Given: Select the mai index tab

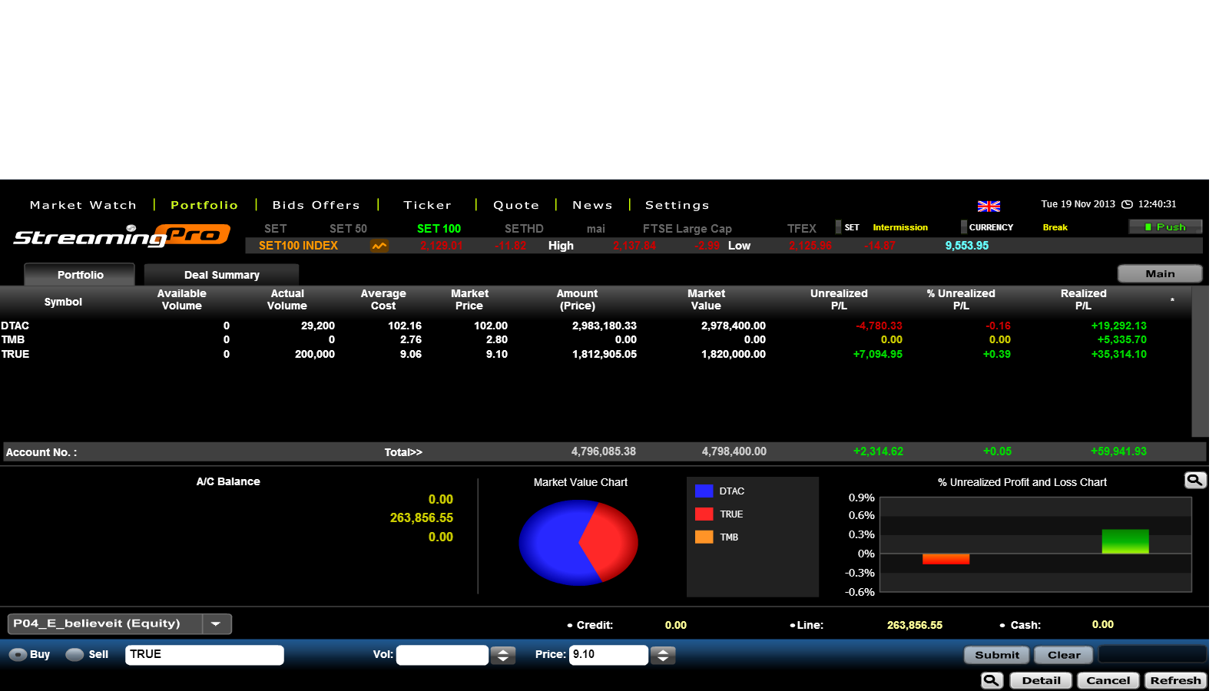Looking at the screenshot, I should point(596,229).
